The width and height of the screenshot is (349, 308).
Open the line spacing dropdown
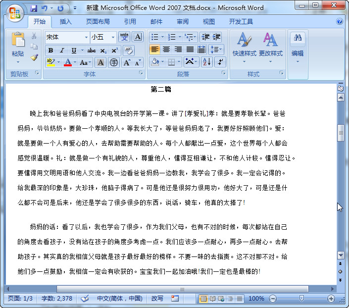[216, 50]
